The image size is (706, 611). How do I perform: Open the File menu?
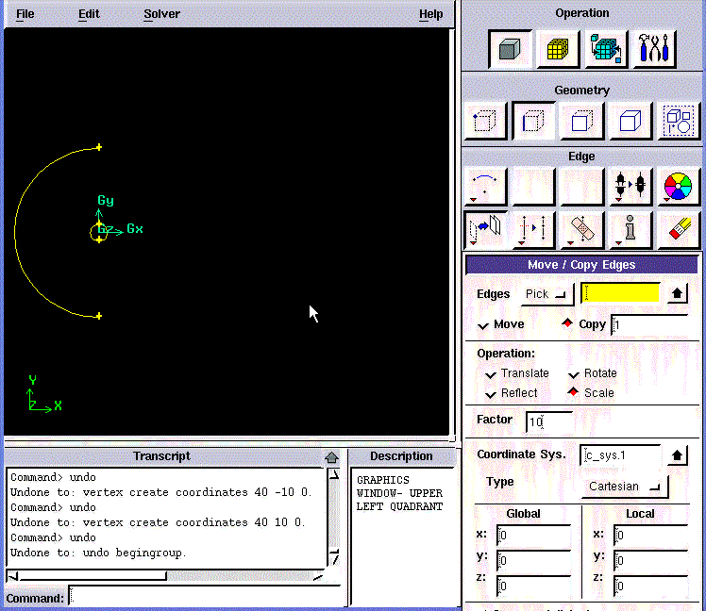pos(25,14)
